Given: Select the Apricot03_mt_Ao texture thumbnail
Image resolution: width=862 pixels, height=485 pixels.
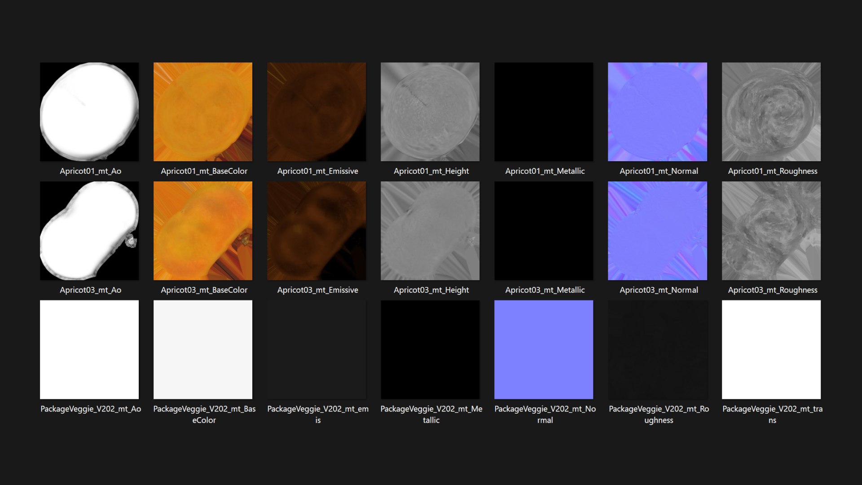Looking at the screenshot, I should point(89,231).
